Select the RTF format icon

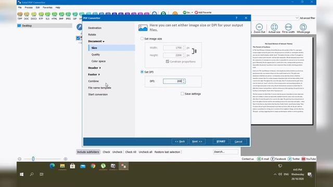[41, 16]
